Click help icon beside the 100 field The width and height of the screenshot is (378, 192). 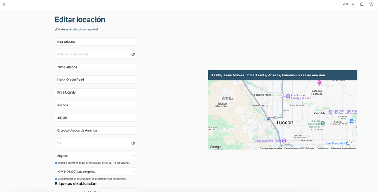pos(133,143)
